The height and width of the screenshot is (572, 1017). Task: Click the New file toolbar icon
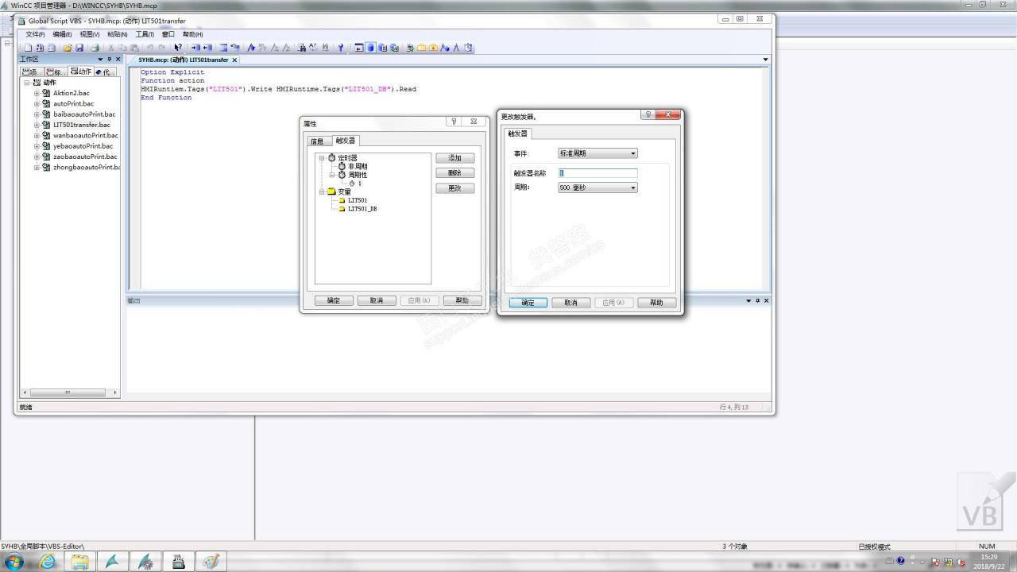tap(28, 48)
